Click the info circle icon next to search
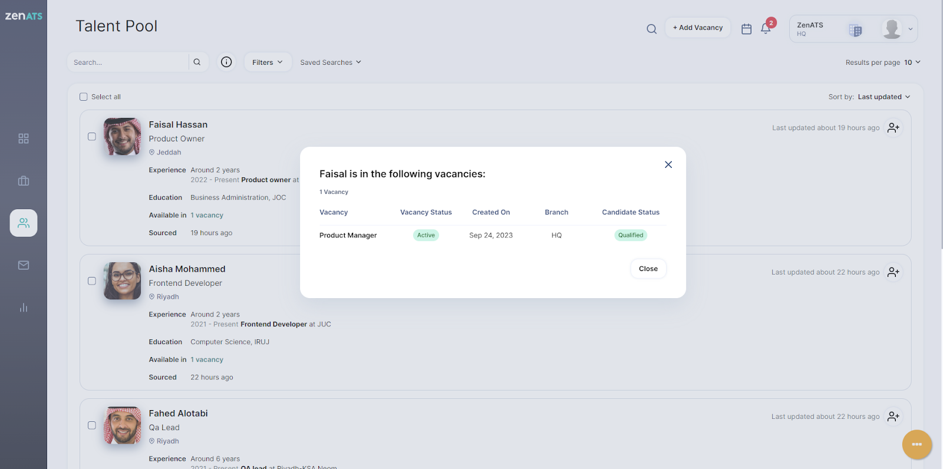This screenshot has width=943, height=469. (226, 62)
